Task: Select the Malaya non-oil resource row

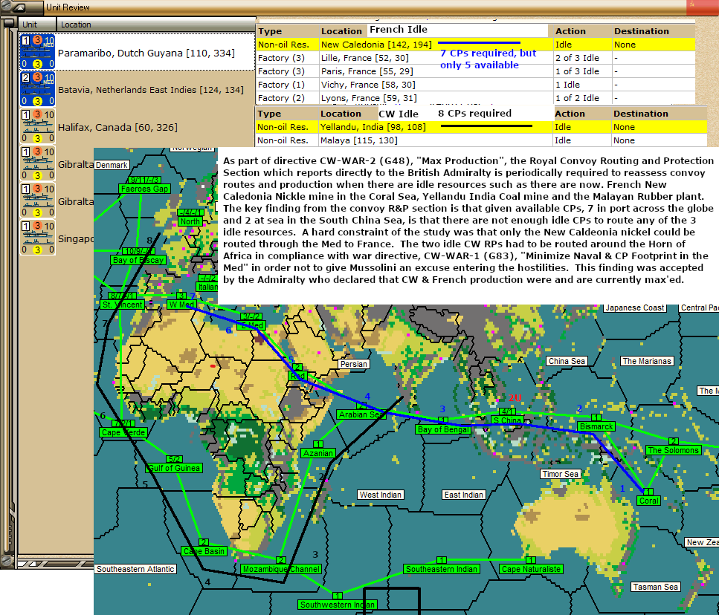Action: click(x=480, y=140)
